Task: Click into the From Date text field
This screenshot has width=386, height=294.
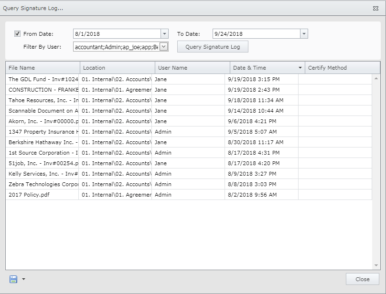Action: [117, 34]
